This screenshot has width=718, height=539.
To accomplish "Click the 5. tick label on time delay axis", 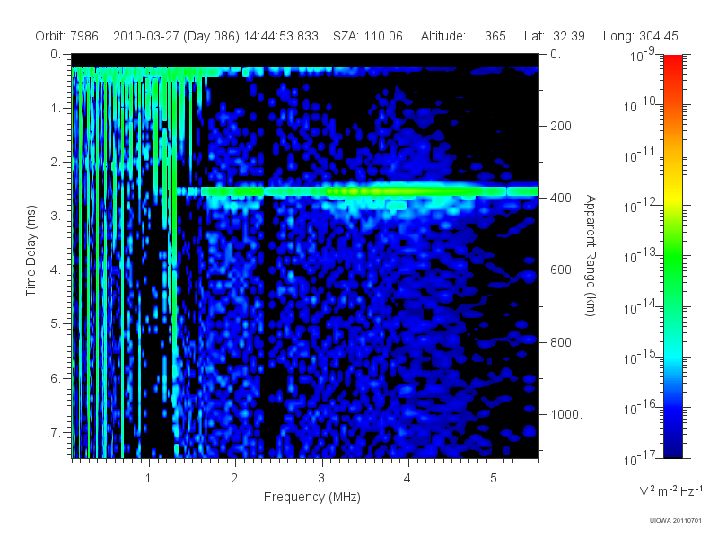I will pos(55,324).
